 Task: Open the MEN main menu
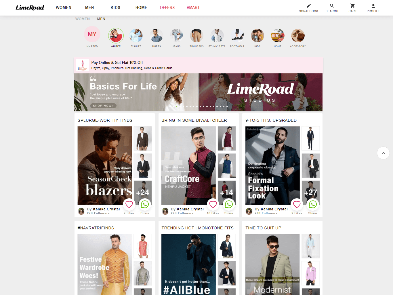pos(89,7)
